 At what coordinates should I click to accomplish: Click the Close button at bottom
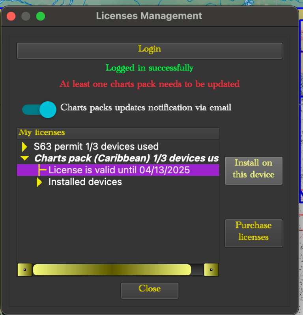coord(150,291)
